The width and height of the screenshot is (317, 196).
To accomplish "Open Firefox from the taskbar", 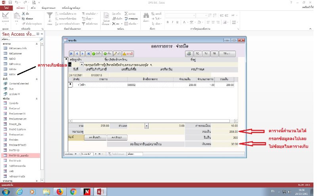I will (59, 192).
